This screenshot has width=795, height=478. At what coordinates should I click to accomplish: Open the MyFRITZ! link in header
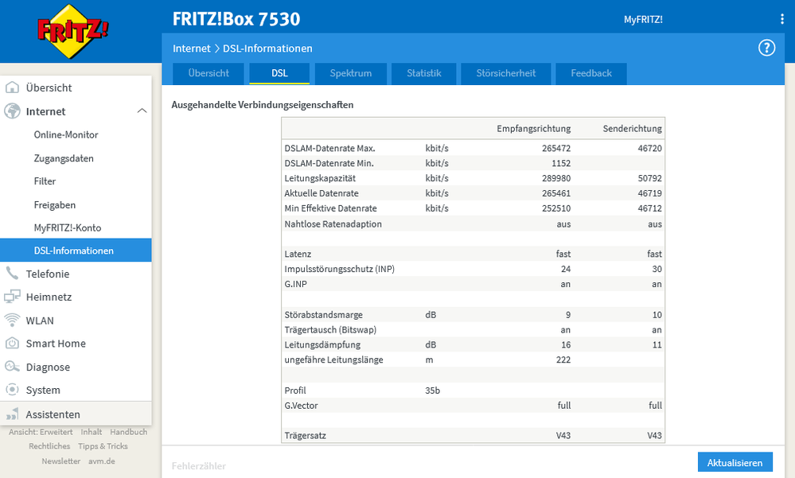pyautogui.click(x=643, y=20)
